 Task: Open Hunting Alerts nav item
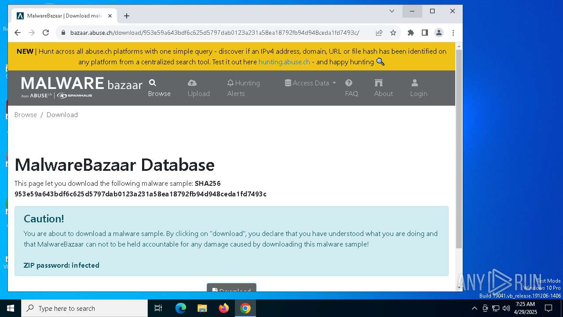click(x=244, y=88)
